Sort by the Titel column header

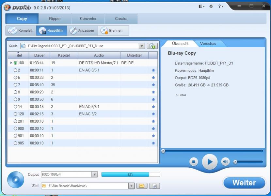[x=18, y=55]
